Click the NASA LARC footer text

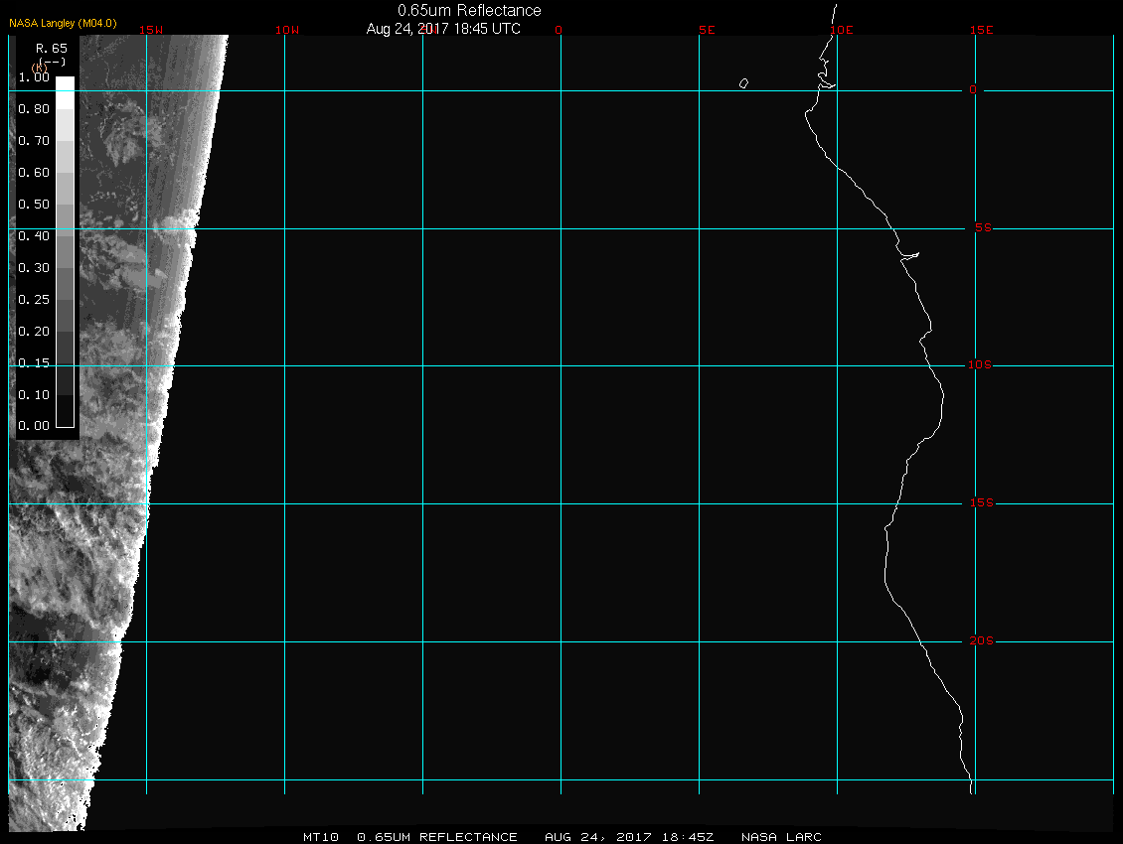pos(782,837)
